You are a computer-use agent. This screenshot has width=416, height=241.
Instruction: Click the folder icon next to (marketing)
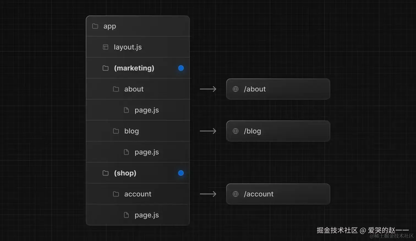pos(105,68)
